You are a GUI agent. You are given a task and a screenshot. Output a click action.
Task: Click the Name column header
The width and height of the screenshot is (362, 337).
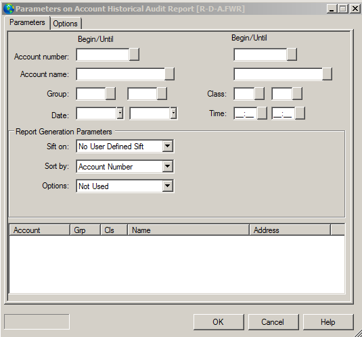click(x=188, y=230)
